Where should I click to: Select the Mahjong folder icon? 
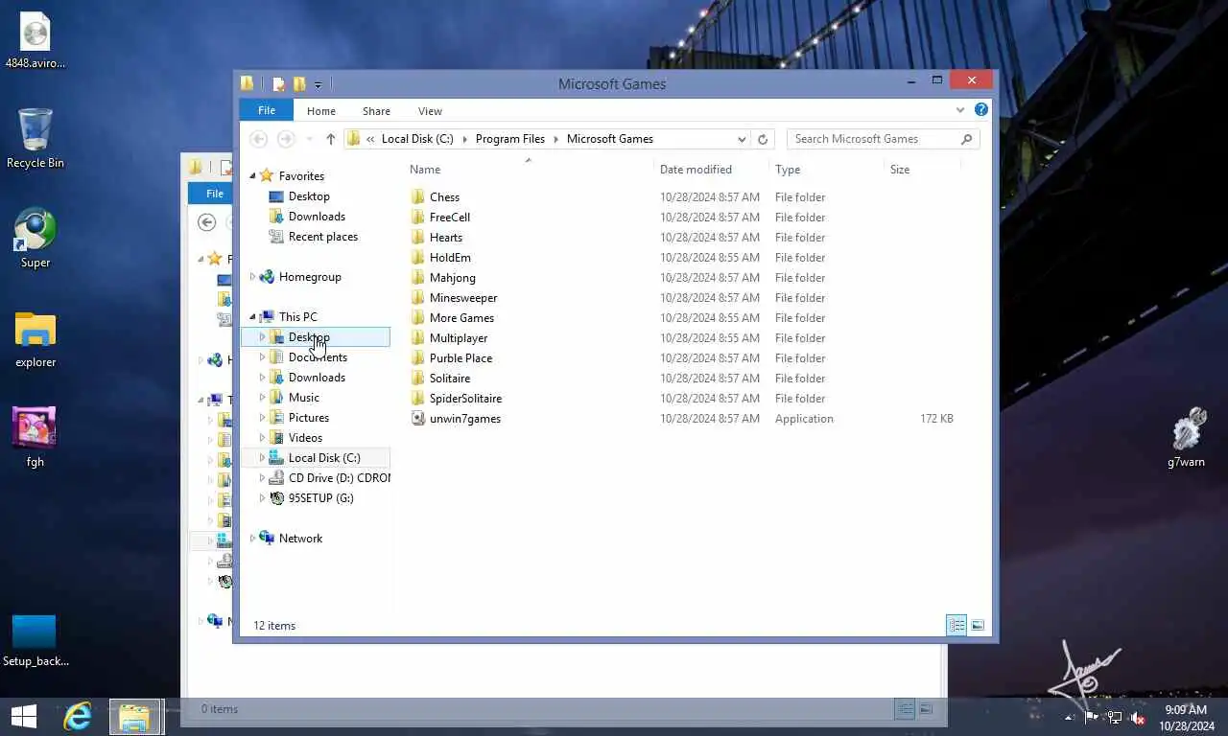(x=417, y=277)
